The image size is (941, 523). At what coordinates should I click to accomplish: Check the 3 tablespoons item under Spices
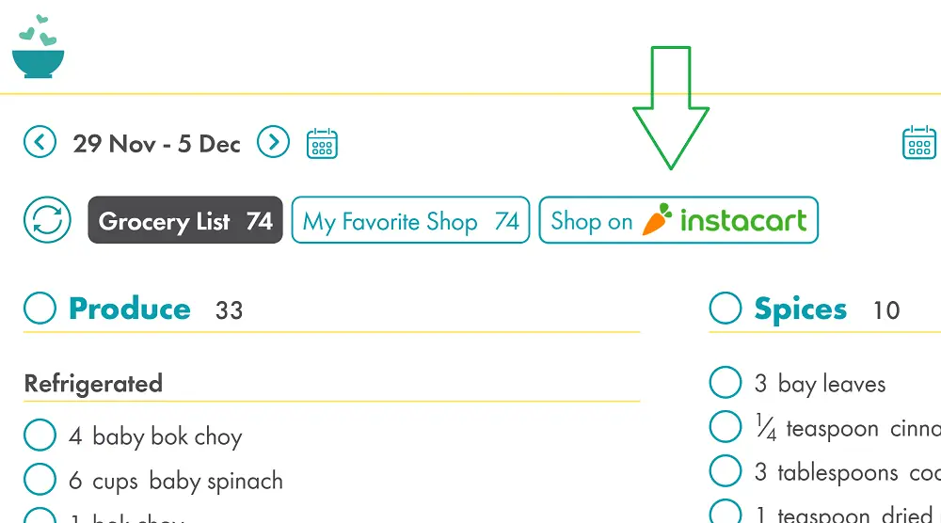click(725, 471)
